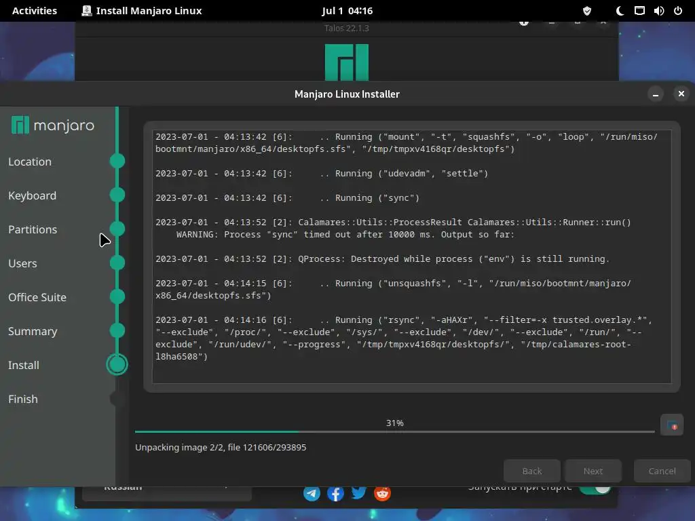Click the rsync log entry line
Image resolution: width=695 pixels, height=521 pixels.
tap(403, 338)
